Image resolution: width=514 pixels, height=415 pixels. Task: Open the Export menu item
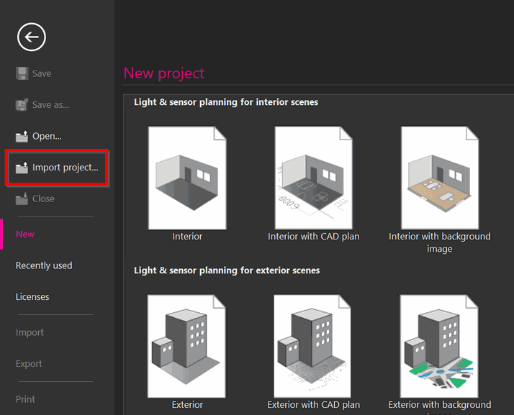pyautogui.click(x=29, y=364)
